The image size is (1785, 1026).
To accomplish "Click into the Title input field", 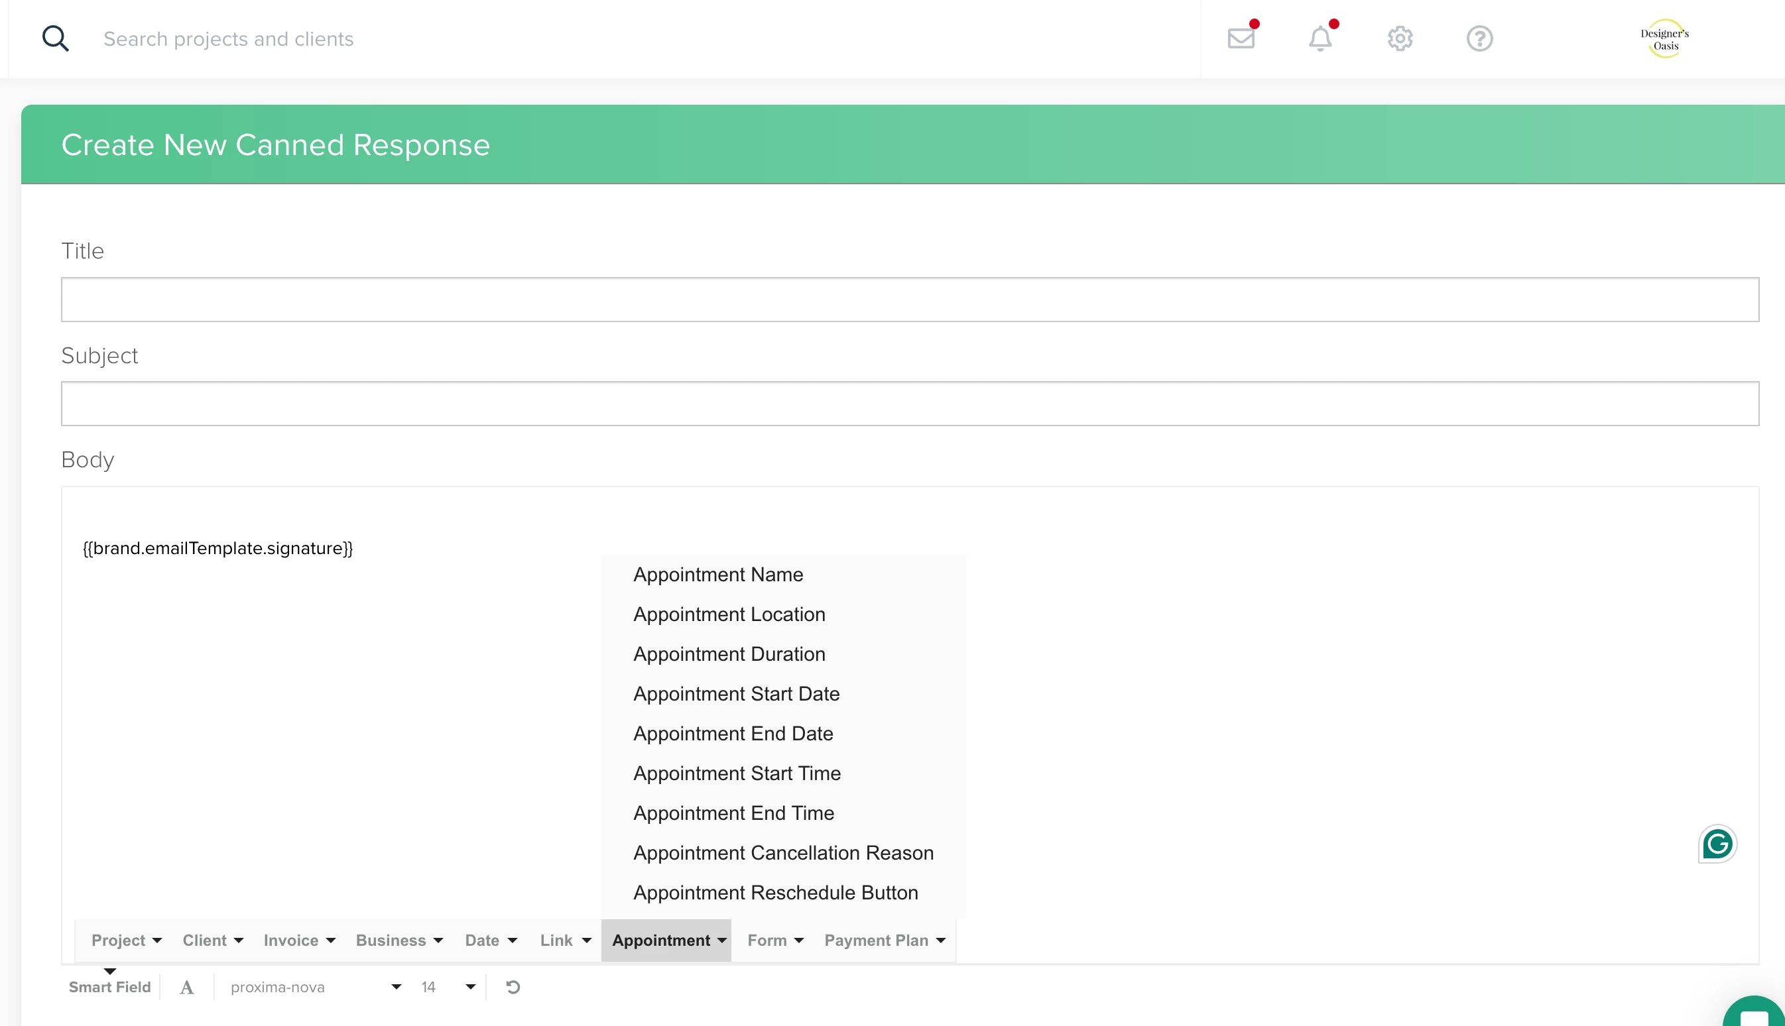I will [910, 300].
